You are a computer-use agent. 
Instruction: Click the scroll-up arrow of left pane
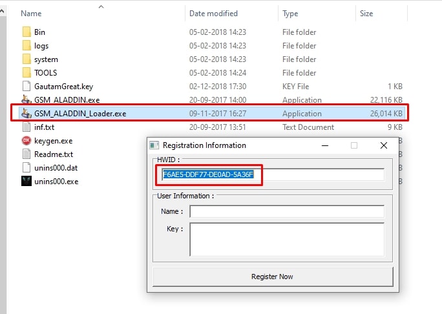click(x=2, y=11)
